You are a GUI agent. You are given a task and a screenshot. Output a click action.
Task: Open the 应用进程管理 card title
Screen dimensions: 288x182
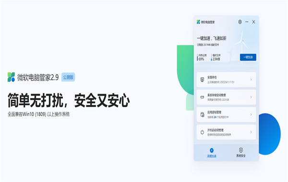point(215,112)
